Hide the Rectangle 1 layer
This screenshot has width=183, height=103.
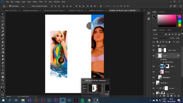[x=154, y=83]
